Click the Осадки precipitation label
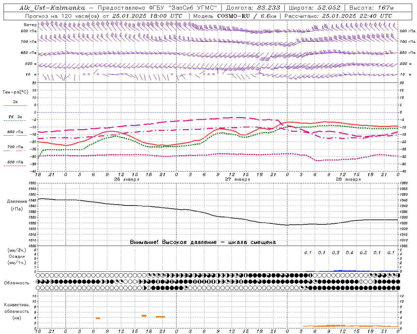Screen dimensions: 417x334 point(17,256)
